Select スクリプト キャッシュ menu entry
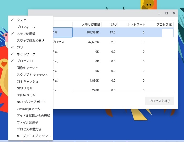This screenshot has width=184, height=142. [x=32, y=75]
